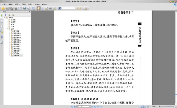Collapse the bookmarks panel with arrow

[29, 12]
